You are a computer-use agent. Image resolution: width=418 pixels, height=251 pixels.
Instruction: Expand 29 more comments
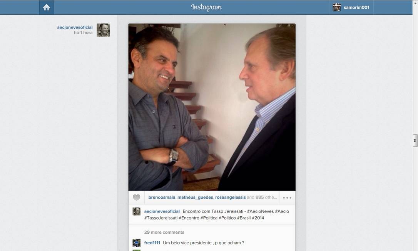[164, 232]
